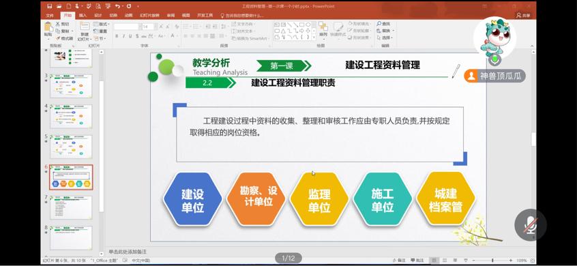The height and width of the screenshot is (266, 577).
Task: Click the 形状轮廓 shape outline button
Action: pyautogui.click(x=360, y=31)
